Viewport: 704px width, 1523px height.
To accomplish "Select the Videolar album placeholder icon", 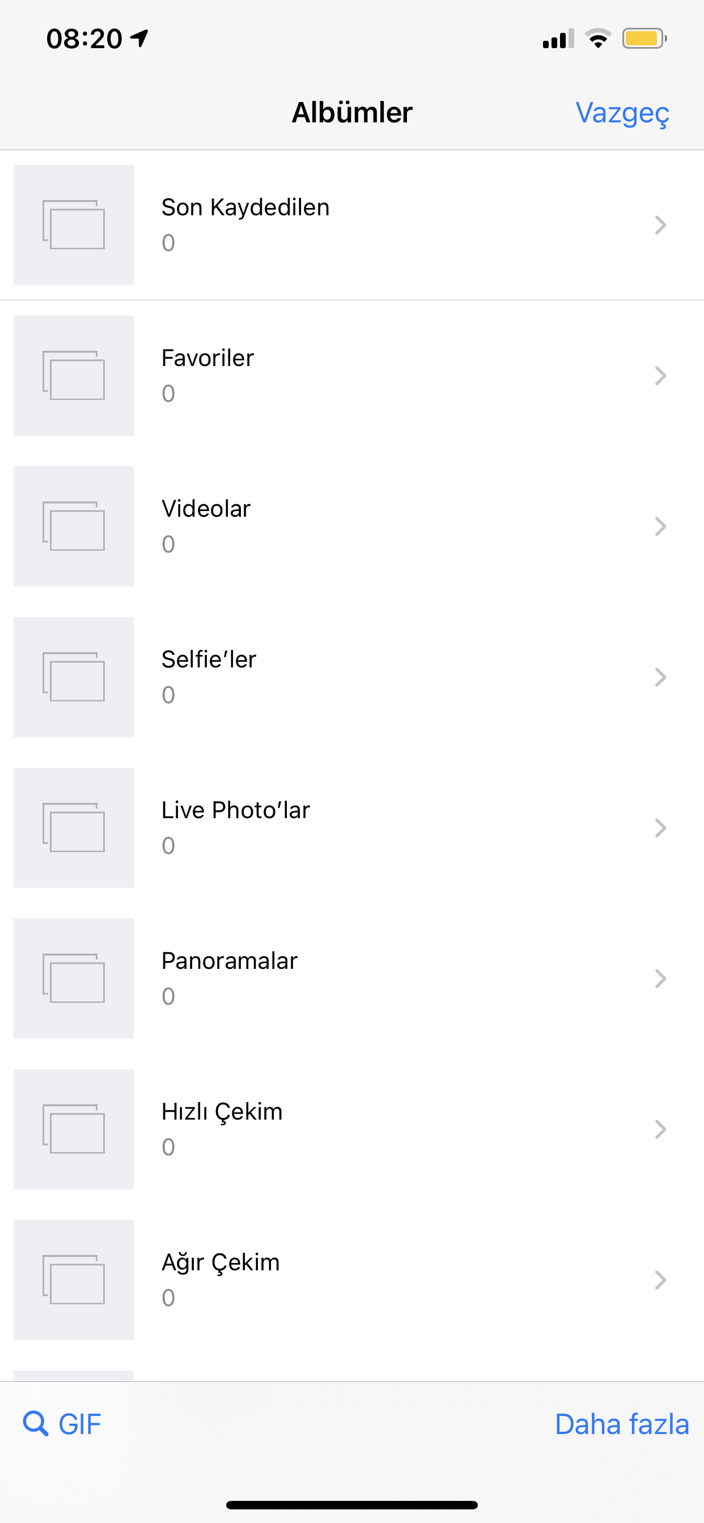I will tap(73, 526).
